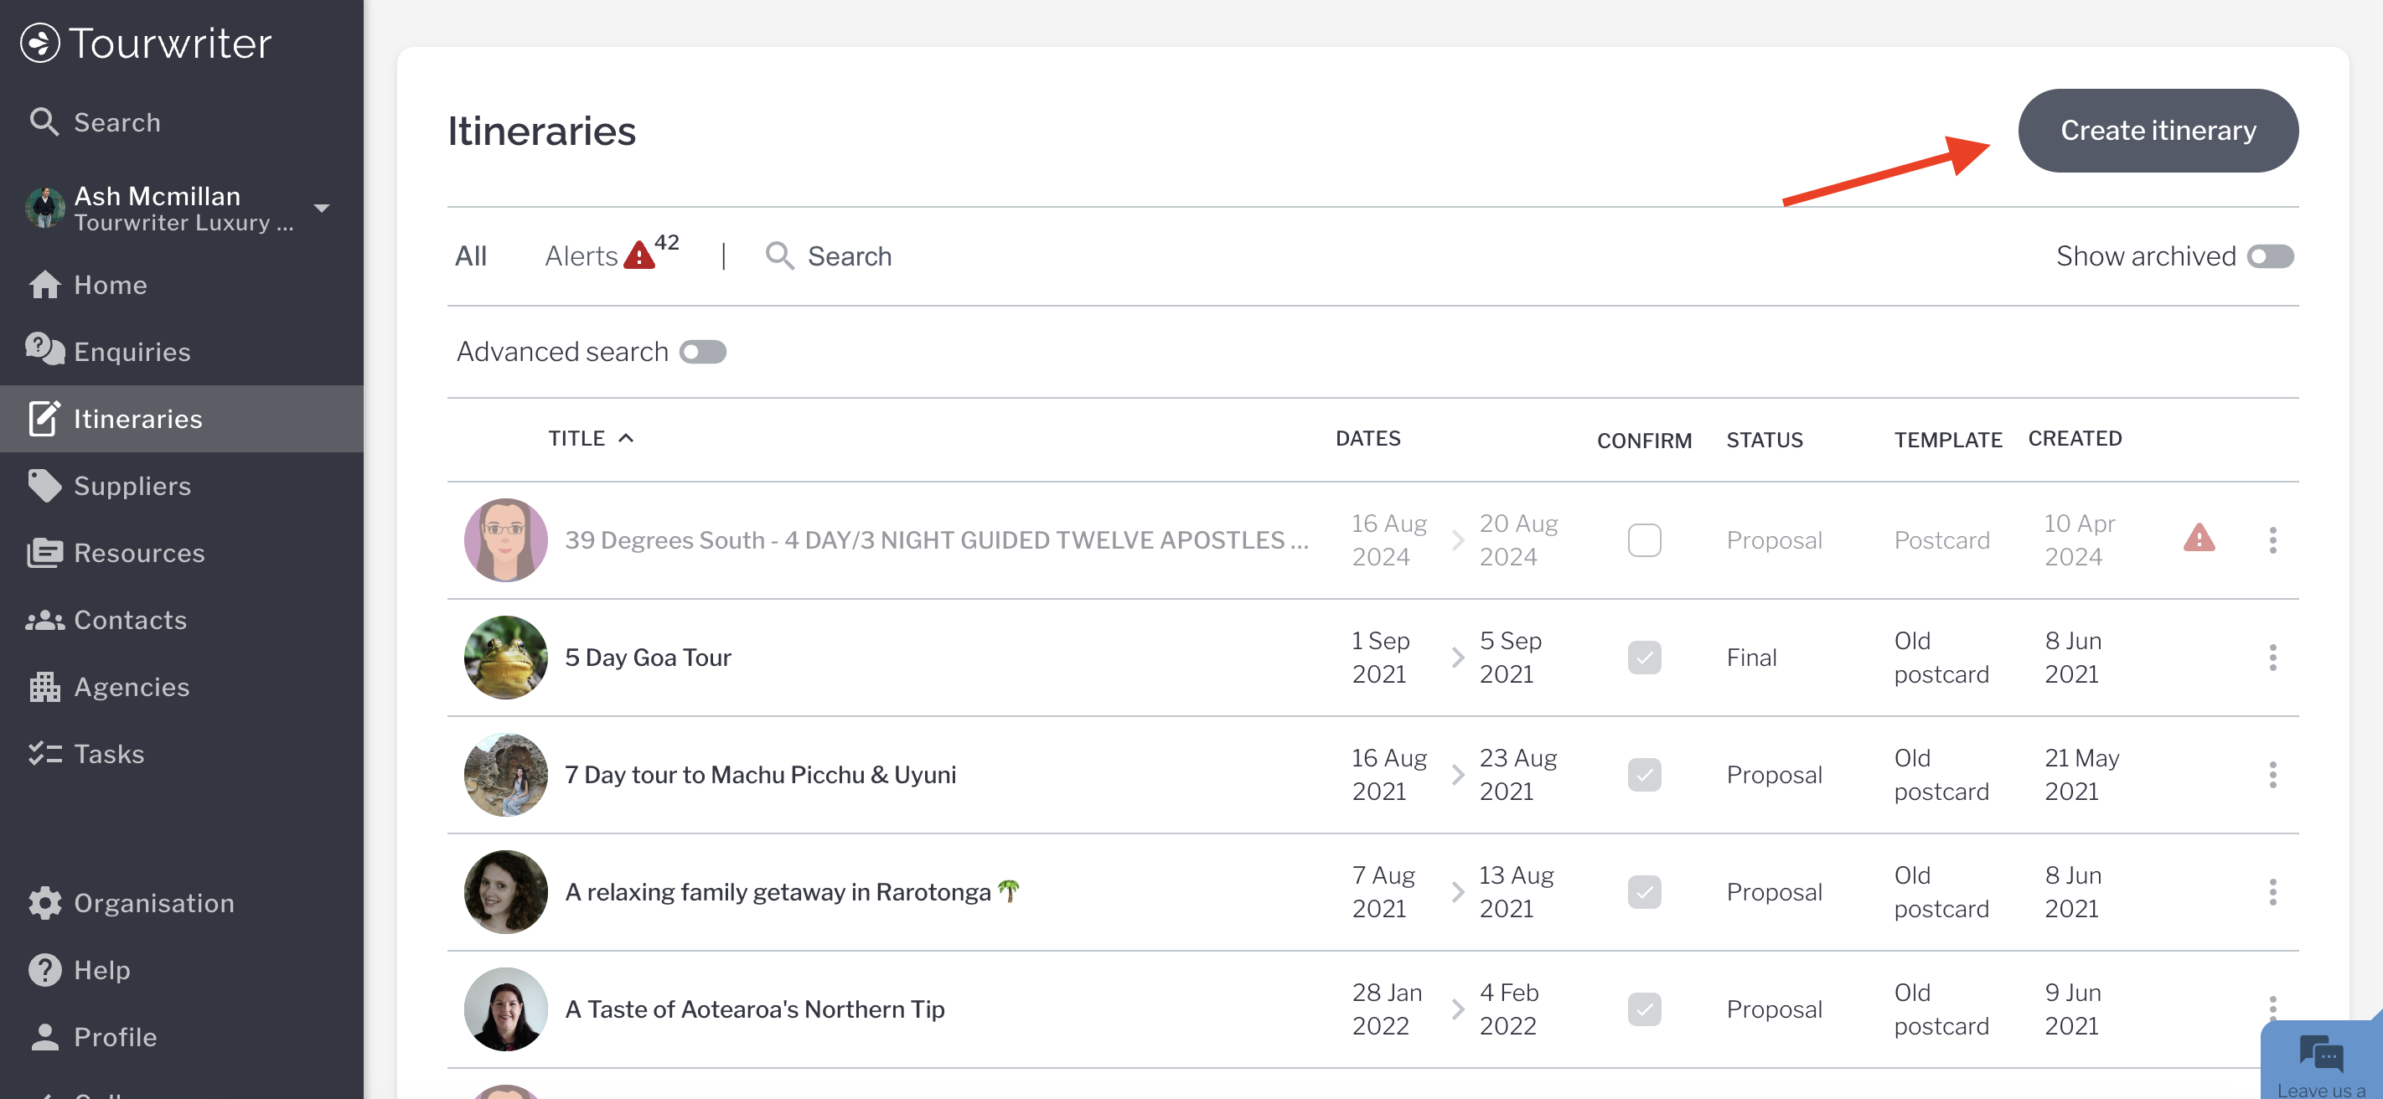
Task: Open Tasks checklist icon in sidebar
Action: 44,753
